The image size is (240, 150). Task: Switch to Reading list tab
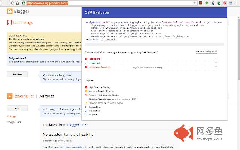pyautogui.click(x=23, y=96)
